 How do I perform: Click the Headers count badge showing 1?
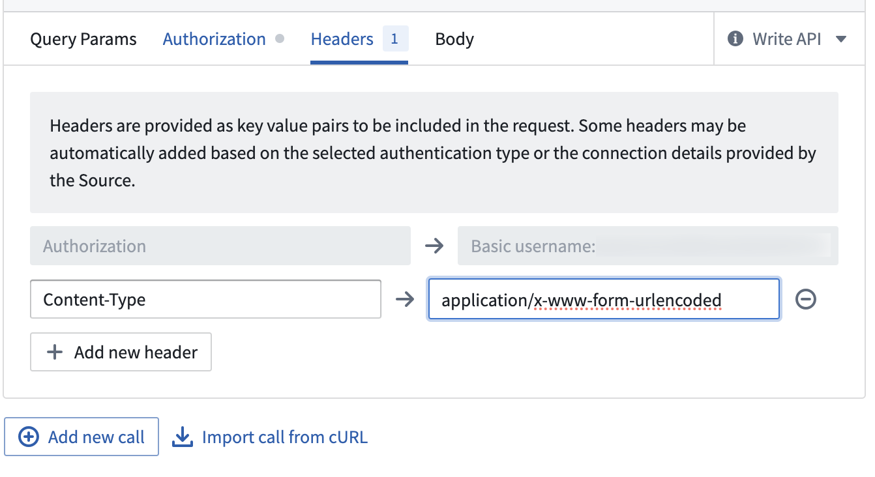pos(395,39)
